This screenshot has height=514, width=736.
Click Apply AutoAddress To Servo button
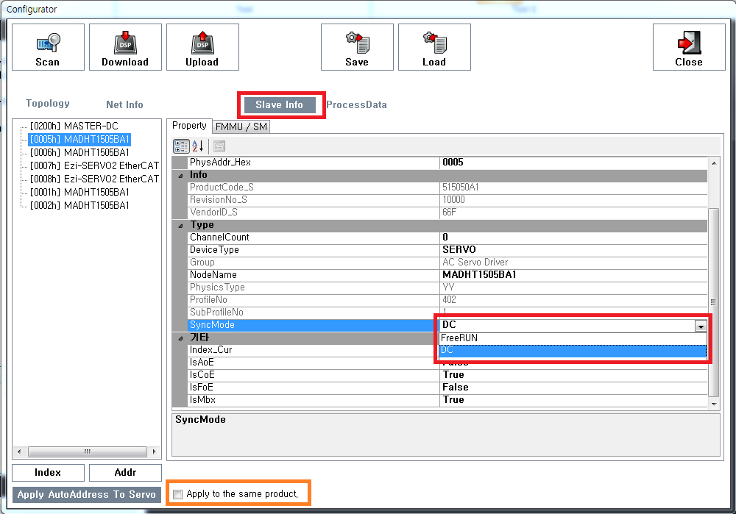tap(87, 494)
